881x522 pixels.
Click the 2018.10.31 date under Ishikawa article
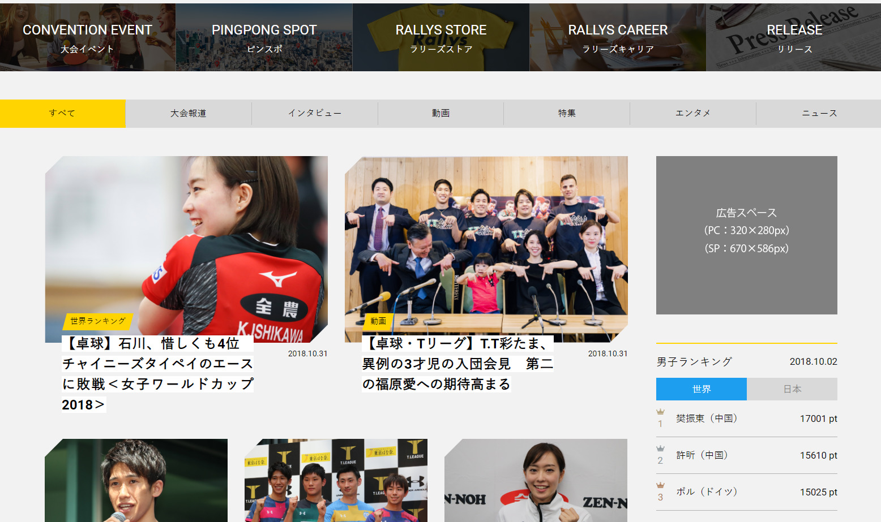pos(307,353)
